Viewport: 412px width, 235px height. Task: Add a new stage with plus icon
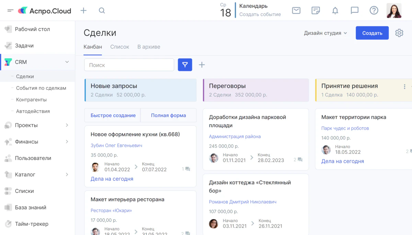tap(202, 65)
